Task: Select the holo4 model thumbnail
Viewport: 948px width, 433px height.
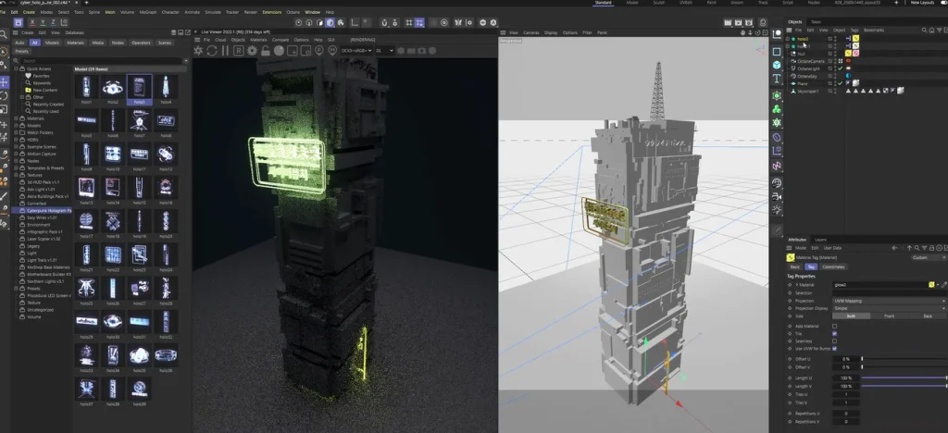Action: [166, 90]
